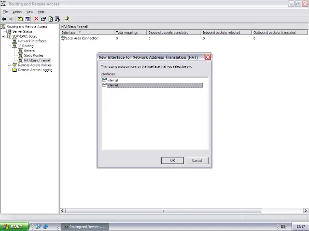
Task: Open the Help toolbar icon
Action: (x=67, y=19)
